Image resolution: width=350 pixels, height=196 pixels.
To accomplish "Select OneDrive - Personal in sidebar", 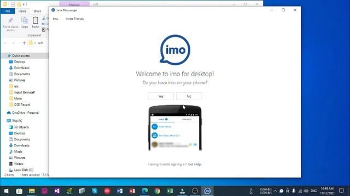I will click(x=26, y=113).
